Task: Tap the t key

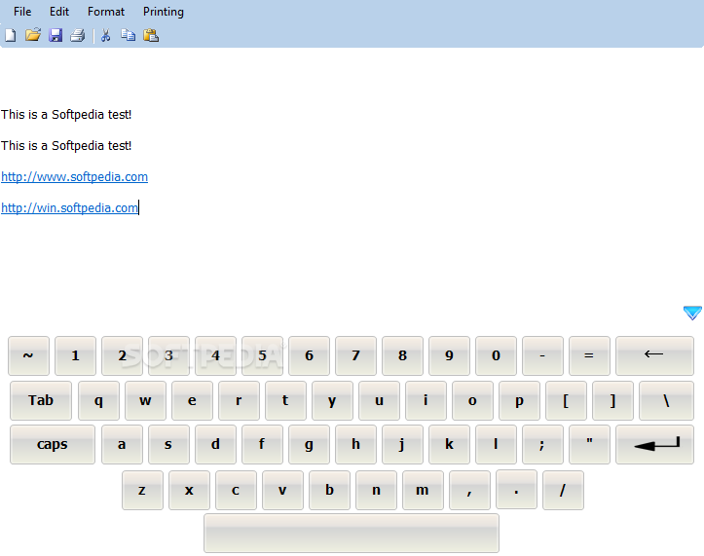Action: click(x=285, y=400)
